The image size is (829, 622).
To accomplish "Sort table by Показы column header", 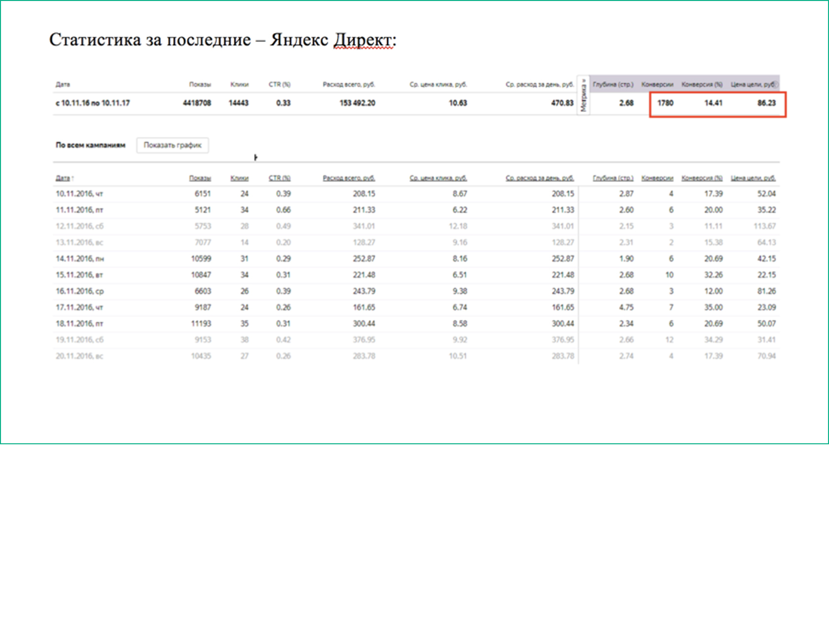I will 200,178.
